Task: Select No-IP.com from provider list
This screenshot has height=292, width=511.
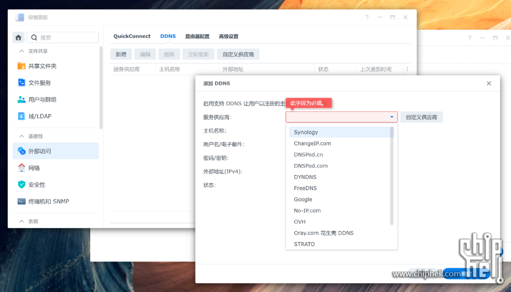Action: coord(340,210)
